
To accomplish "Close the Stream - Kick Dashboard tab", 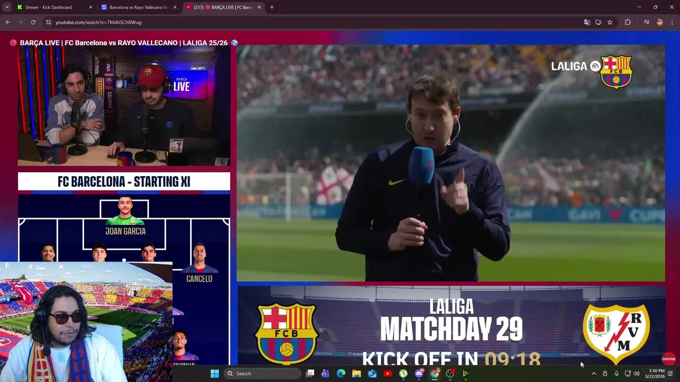I will click(90, 7).
